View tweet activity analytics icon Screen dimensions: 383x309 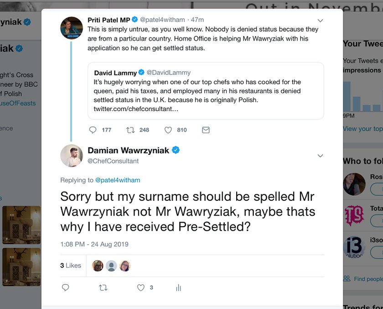[x=179, y=288]
